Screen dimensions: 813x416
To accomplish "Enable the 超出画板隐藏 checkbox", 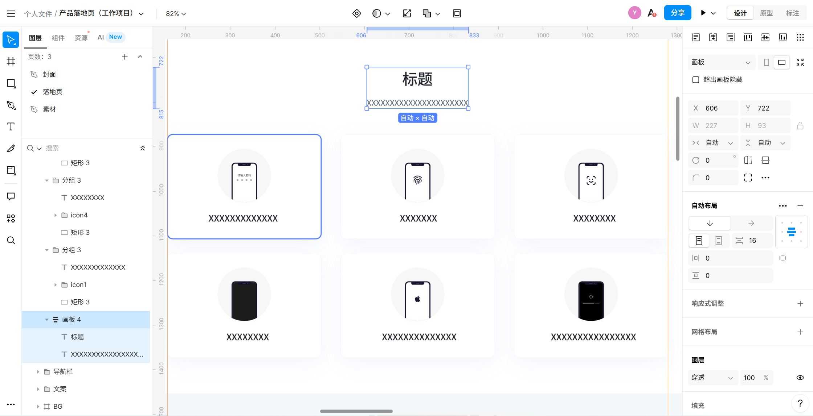I will pos(696,80).
